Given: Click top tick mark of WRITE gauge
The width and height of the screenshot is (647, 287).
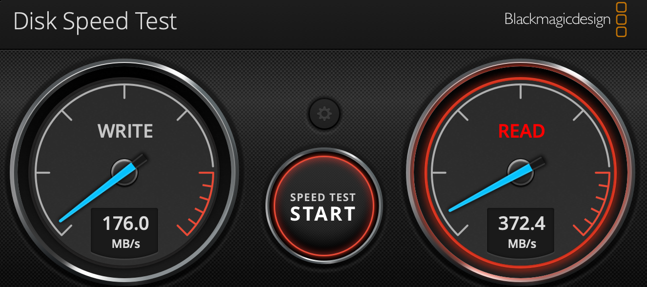Looking at the screenshot, I should click(125, 91).
